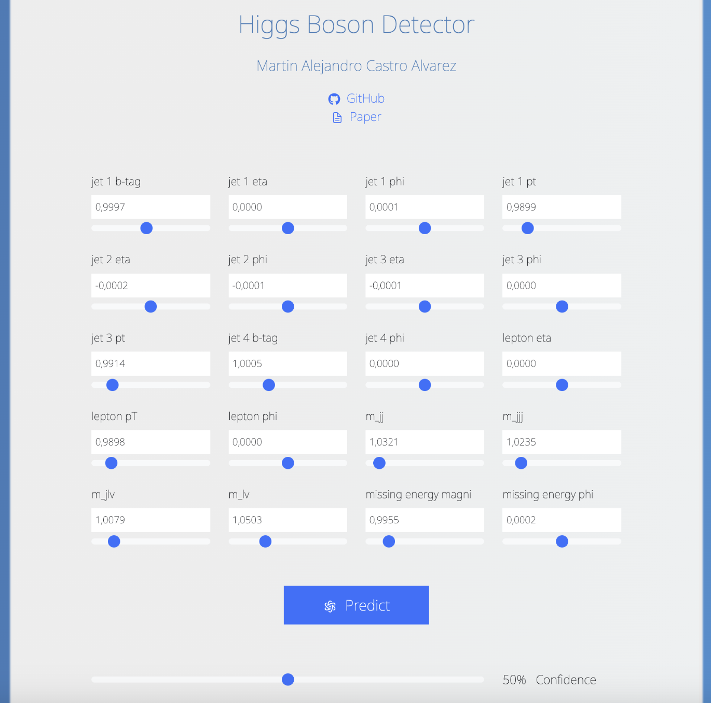The height and width of the screenshot is (703, 711).
Task: Click the m_lv slider knob
Action: (265, 542)
